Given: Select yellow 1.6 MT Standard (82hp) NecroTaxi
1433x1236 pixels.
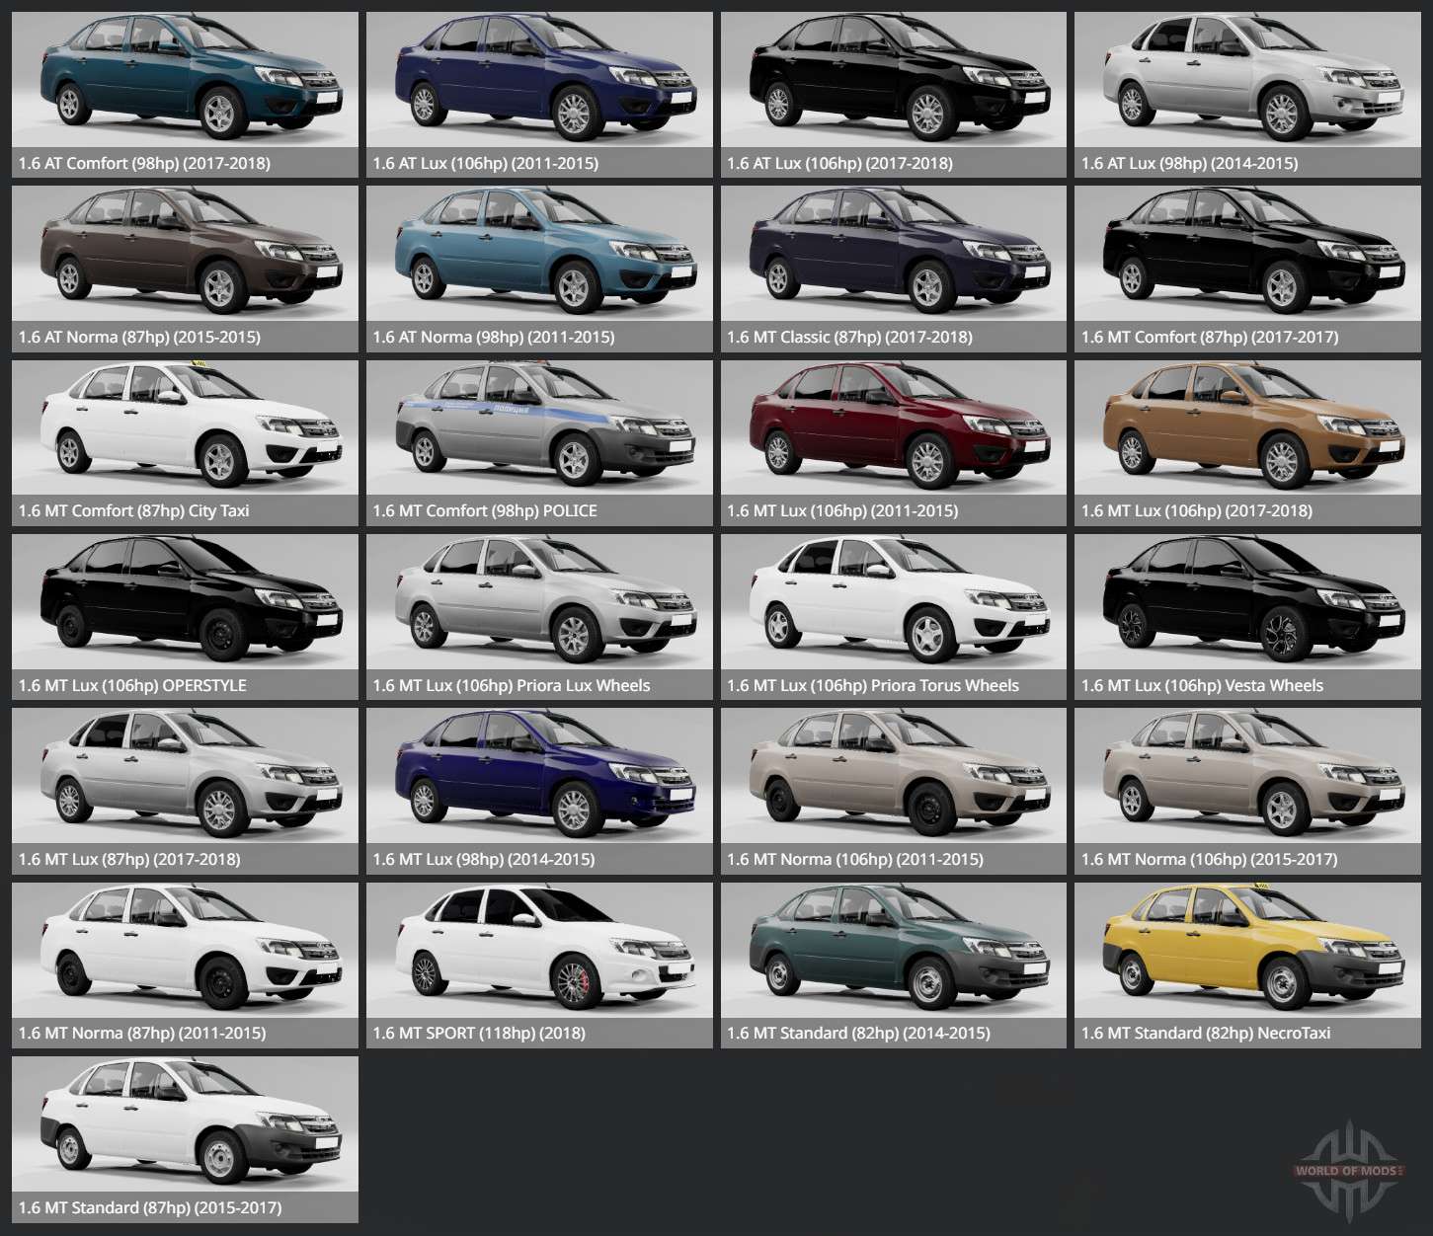Looking at the screenshot, I should 1247,966.
